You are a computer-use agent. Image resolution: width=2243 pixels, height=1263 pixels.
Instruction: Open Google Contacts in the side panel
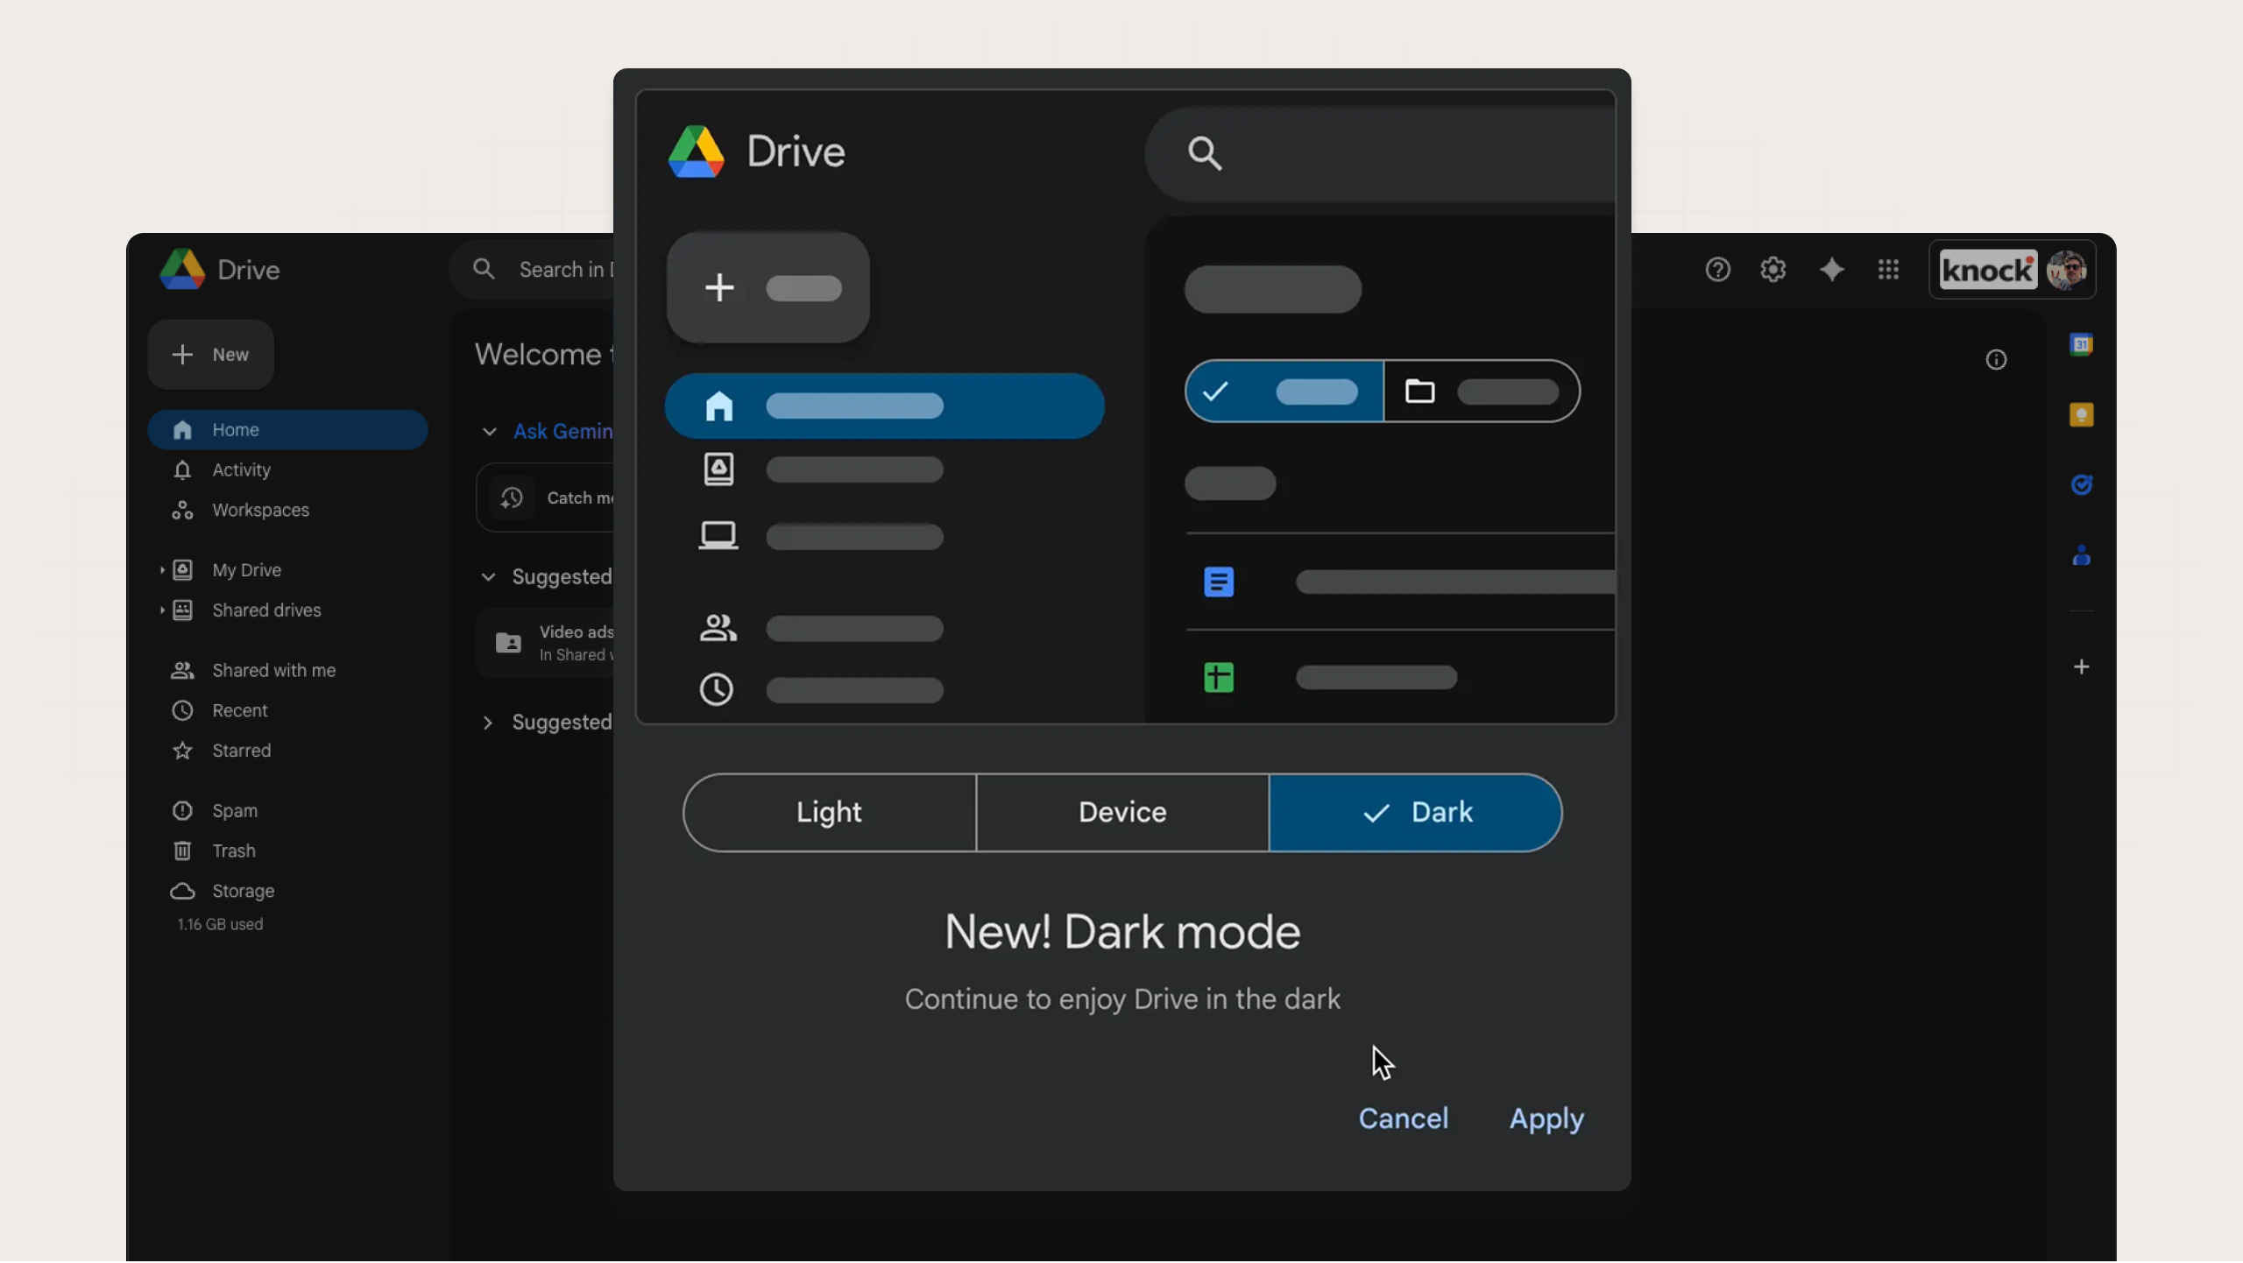tap(2082, 555)
